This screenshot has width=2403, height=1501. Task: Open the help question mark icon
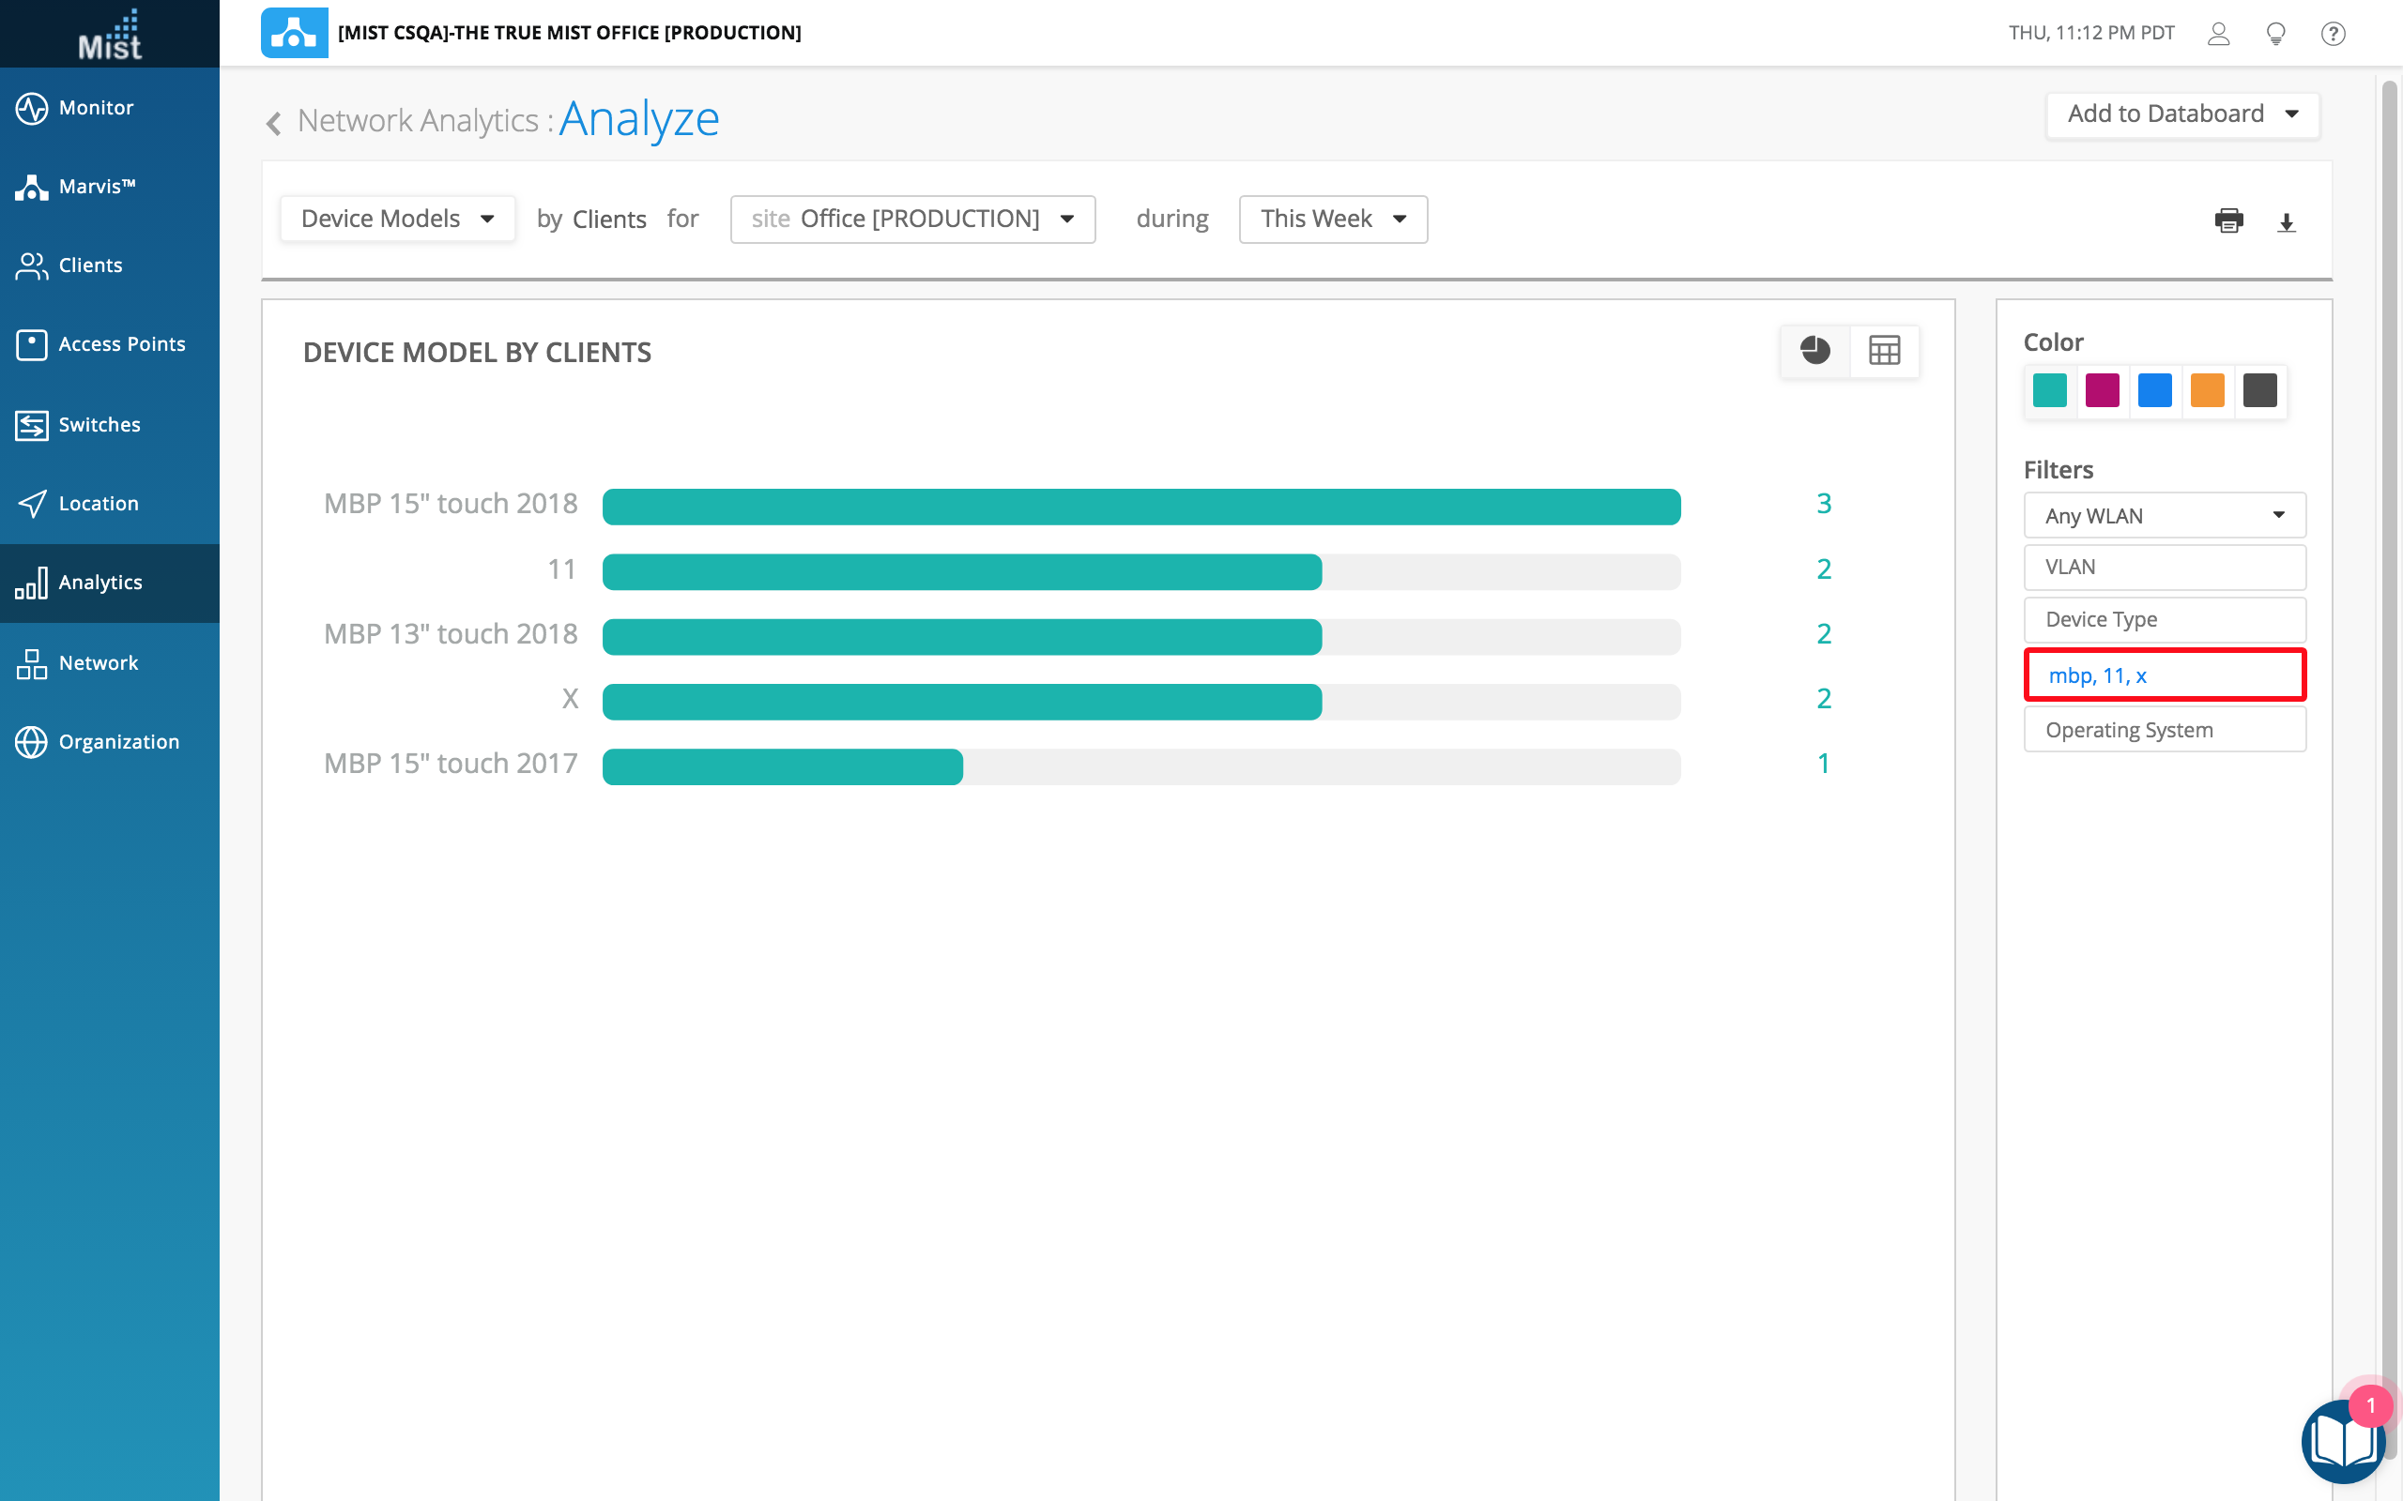coord(2333,34)
